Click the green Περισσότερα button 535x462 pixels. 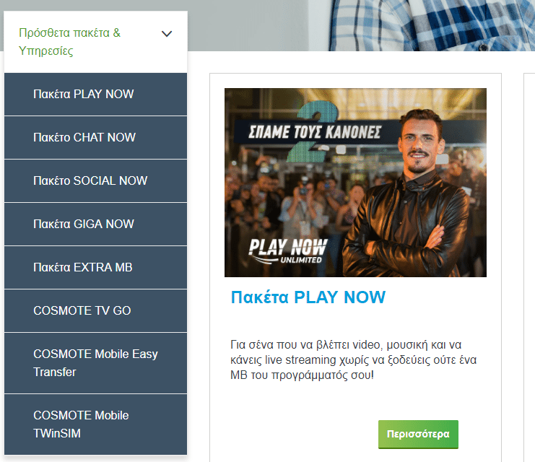(418, 434)
